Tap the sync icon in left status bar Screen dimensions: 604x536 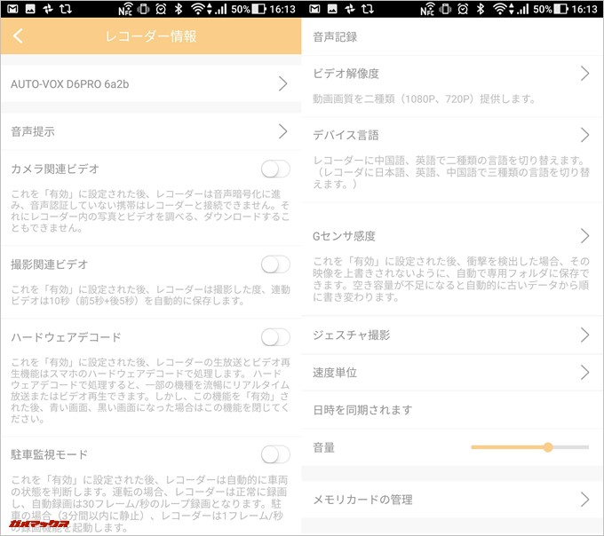tap(66, 9)
